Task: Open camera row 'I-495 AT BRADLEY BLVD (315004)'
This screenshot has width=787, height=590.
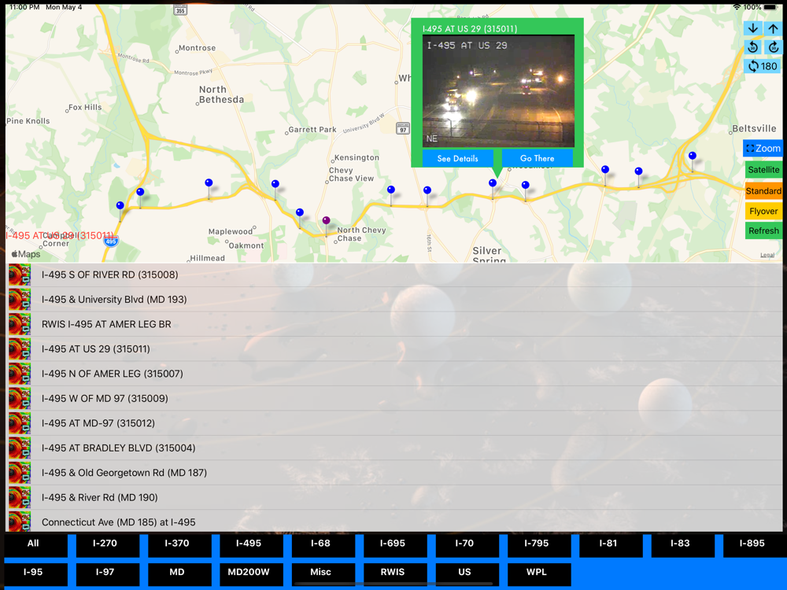Action: pos(394,448)
